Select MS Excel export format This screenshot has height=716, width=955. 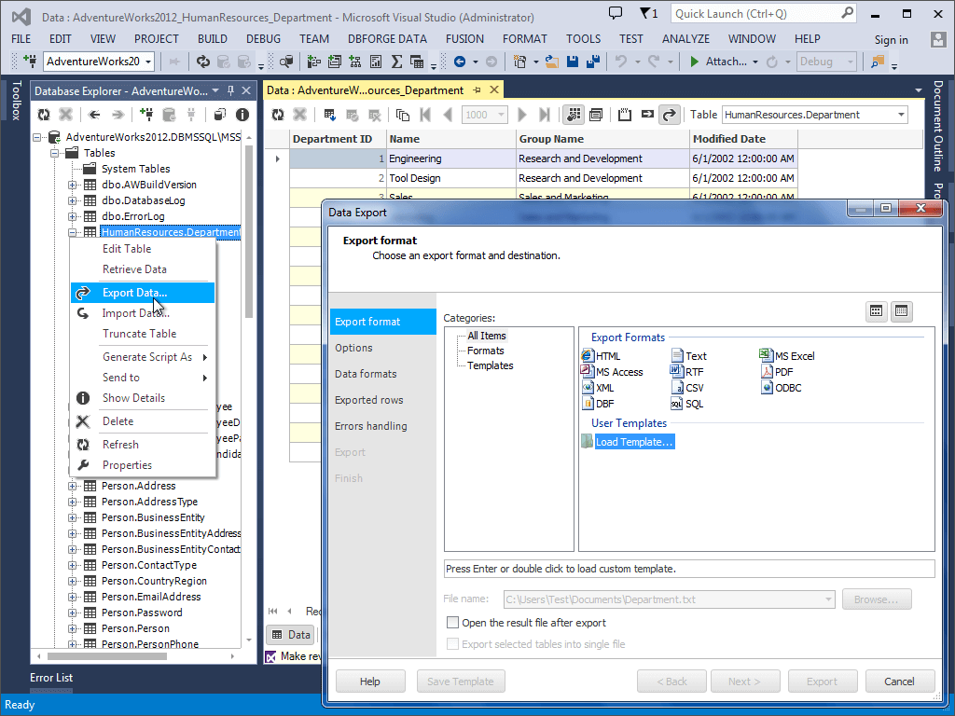tap(787, 355)
